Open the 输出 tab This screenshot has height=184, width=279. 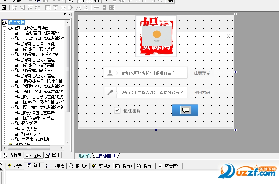click(x=34, y=166)
